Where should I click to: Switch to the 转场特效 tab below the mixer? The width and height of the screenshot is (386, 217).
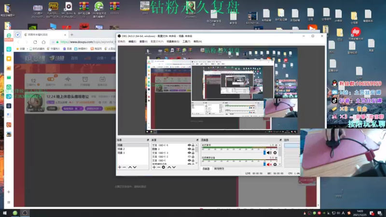(219, 169)
